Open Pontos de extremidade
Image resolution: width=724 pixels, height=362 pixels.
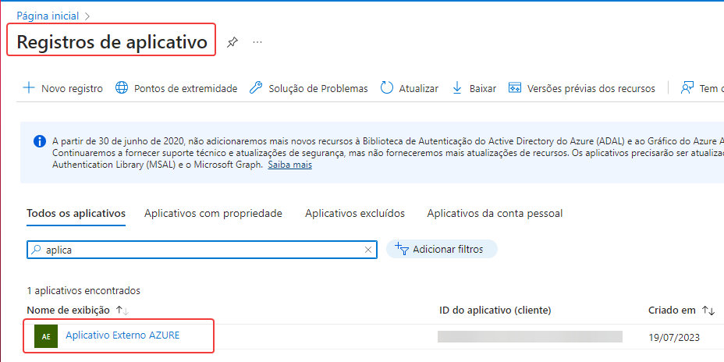pos(186,88)
